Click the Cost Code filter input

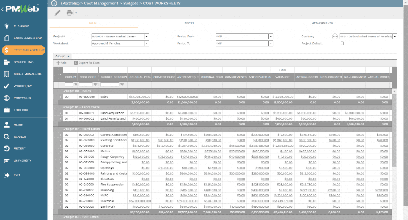coord(86,84)
